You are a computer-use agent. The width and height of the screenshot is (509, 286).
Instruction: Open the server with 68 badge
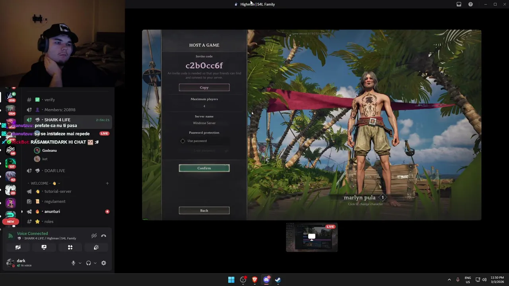10,150
